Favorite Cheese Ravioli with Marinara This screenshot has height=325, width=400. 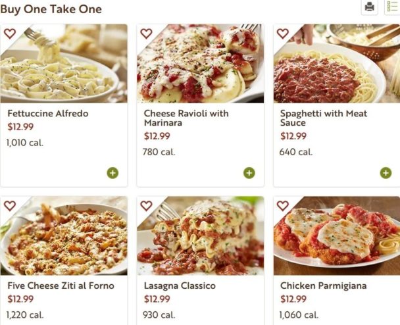(146, 34)
